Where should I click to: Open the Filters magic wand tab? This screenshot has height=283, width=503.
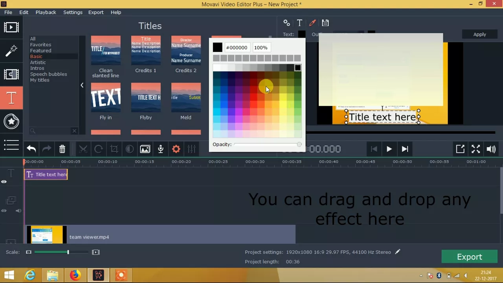11,50
